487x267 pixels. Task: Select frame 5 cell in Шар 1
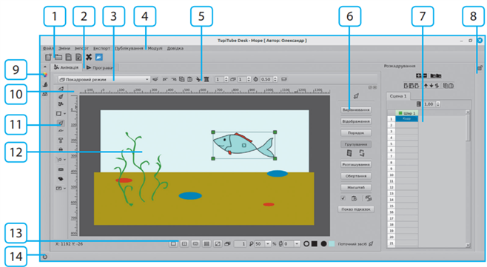point(406,143)
